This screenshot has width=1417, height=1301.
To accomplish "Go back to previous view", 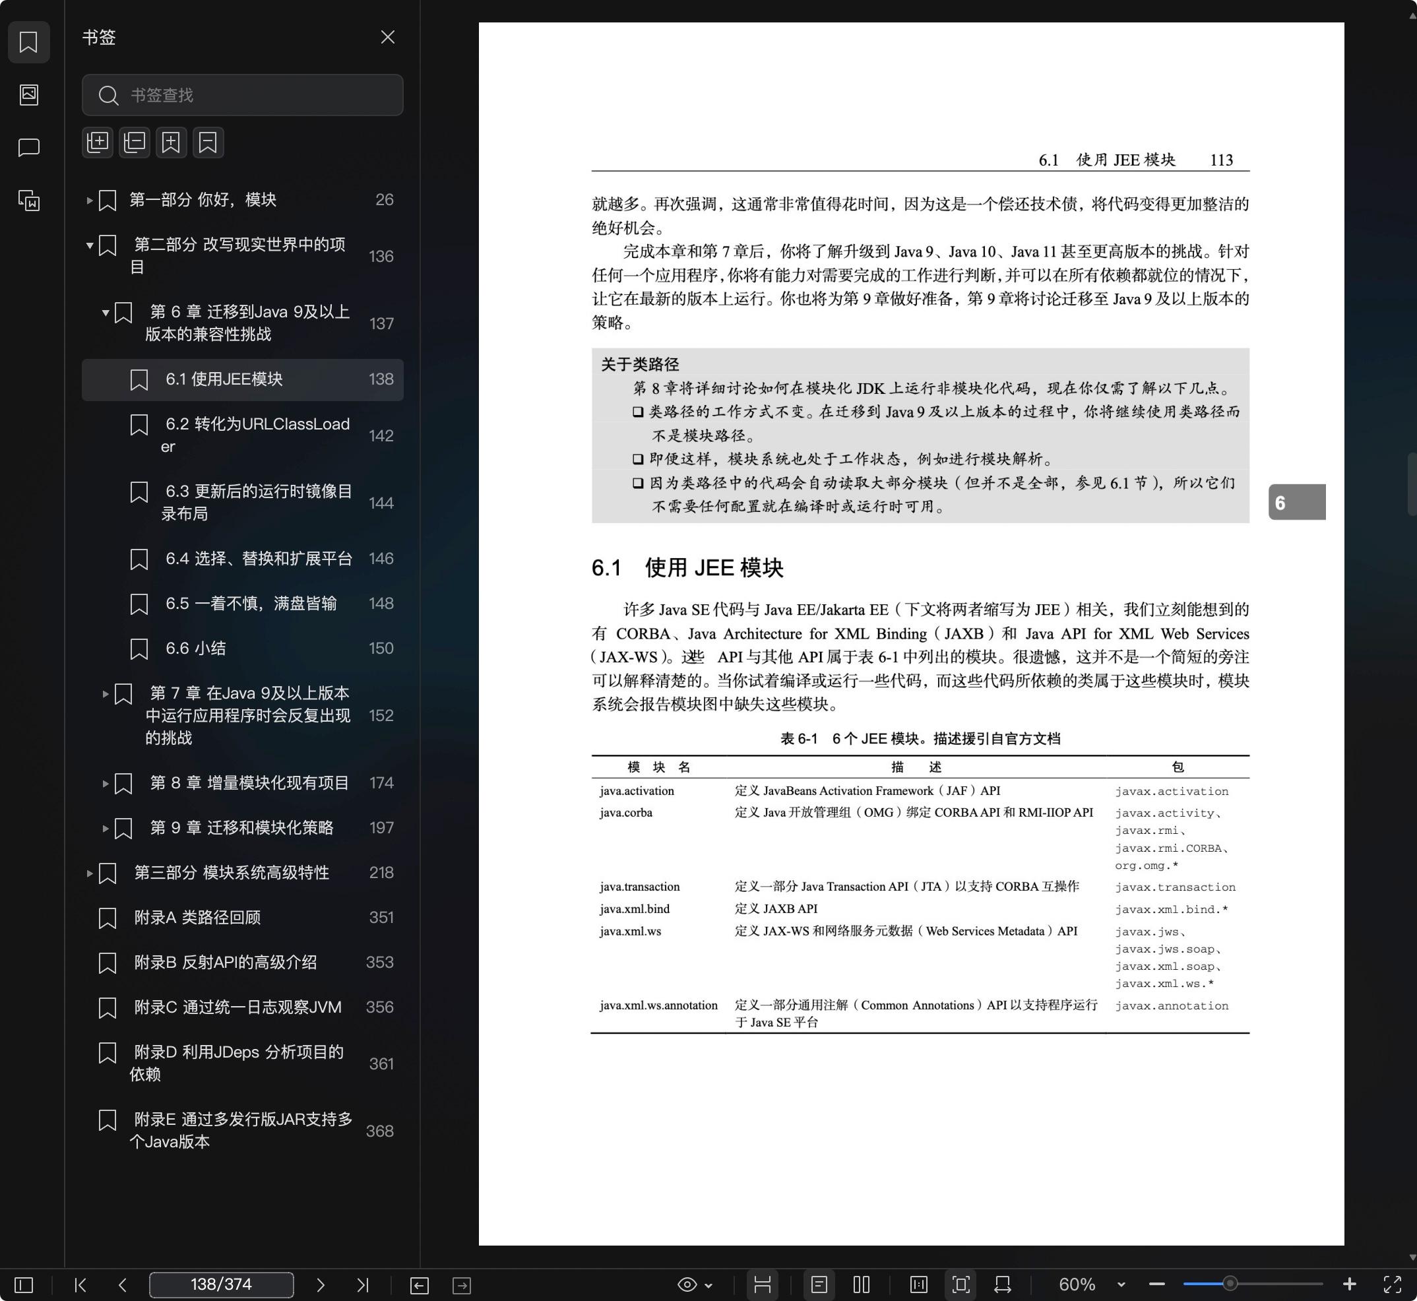I will (419, 1286).
